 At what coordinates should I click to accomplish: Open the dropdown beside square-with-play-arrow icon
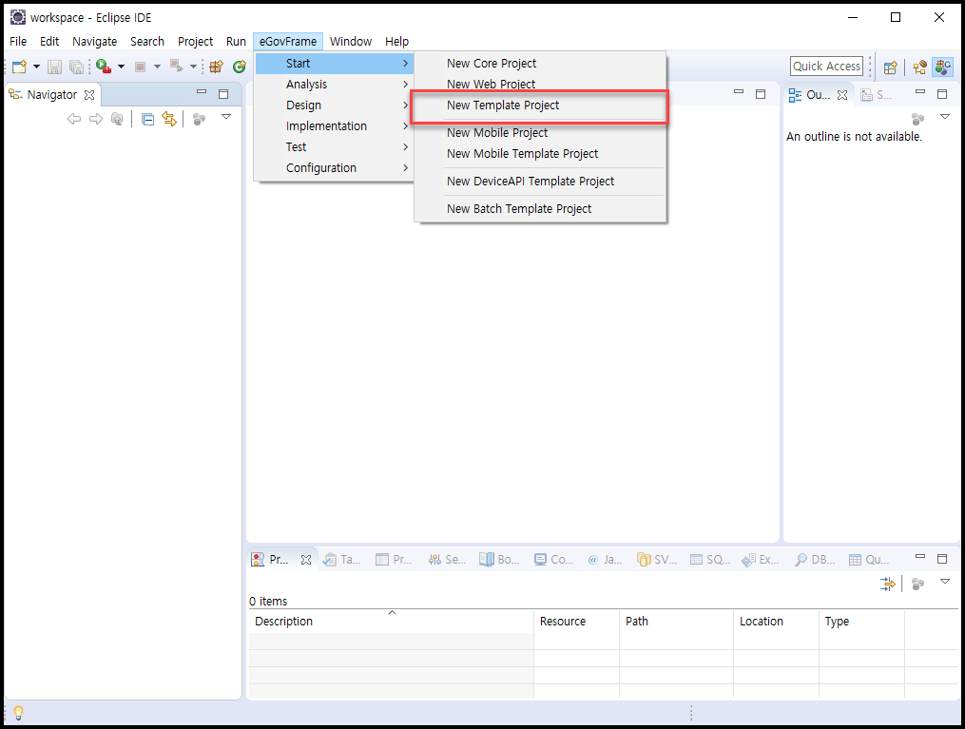pyautogui.click(x=193, y=67)
